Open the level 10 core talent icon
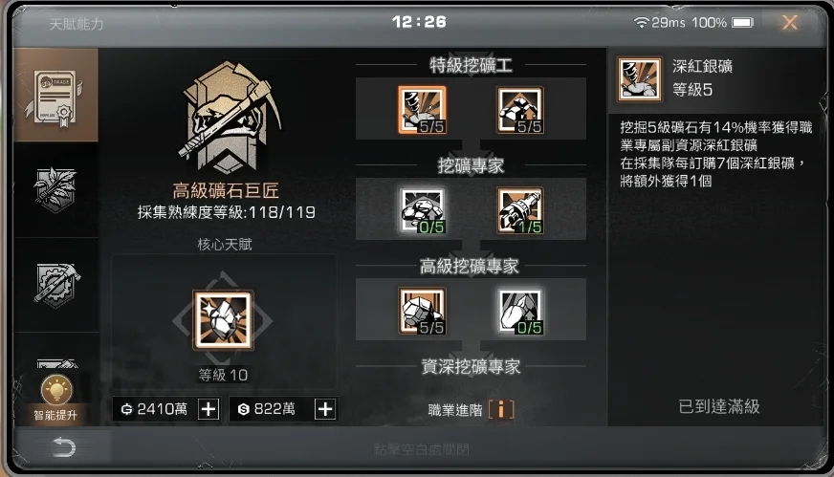The image size is (834, 477). pos(223,319)
